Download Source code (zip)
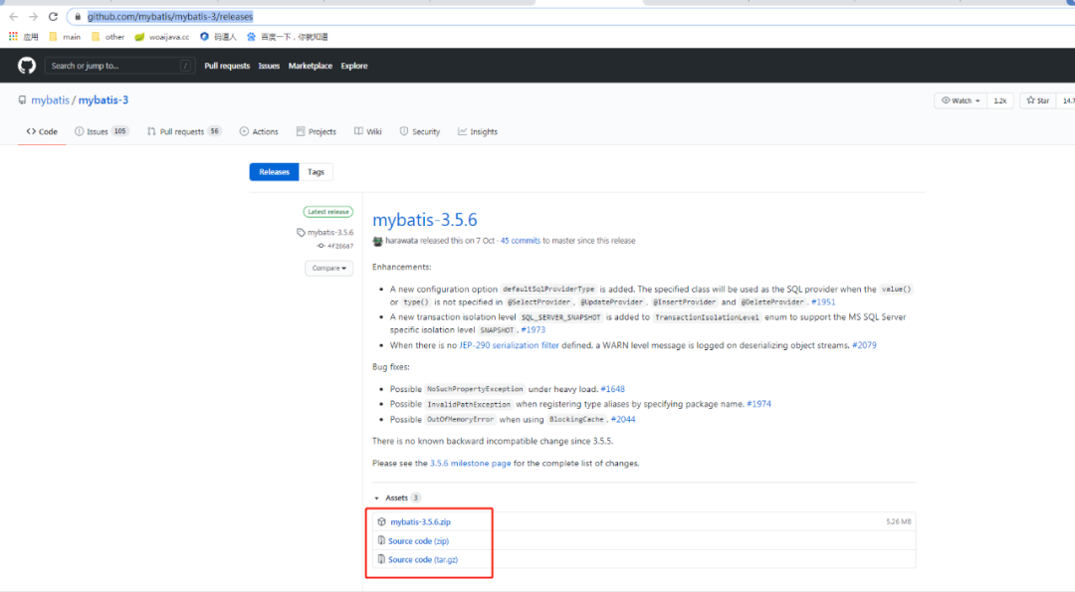Screen dimensions: 1075x592 418,540
